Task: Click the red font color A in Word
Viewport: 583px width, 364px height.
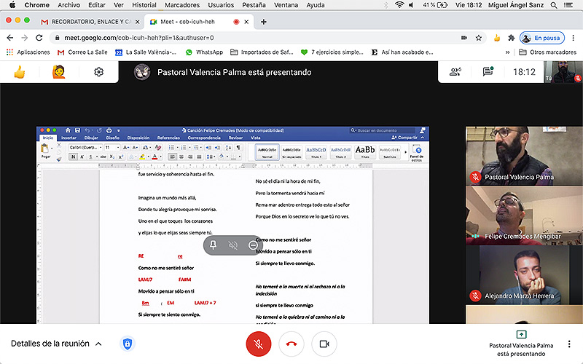Action: point(154,157)
